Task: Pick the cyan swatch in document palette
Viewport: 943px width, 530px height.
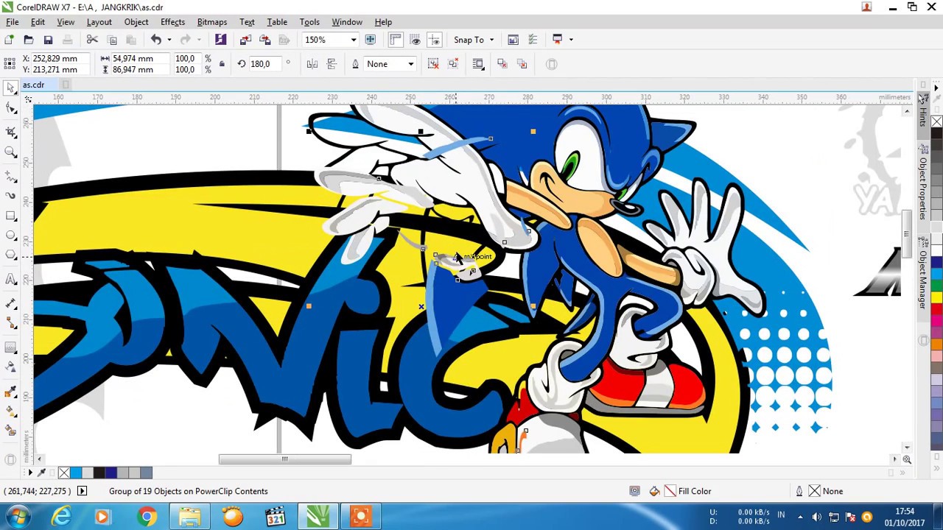Action: [76, 473]
